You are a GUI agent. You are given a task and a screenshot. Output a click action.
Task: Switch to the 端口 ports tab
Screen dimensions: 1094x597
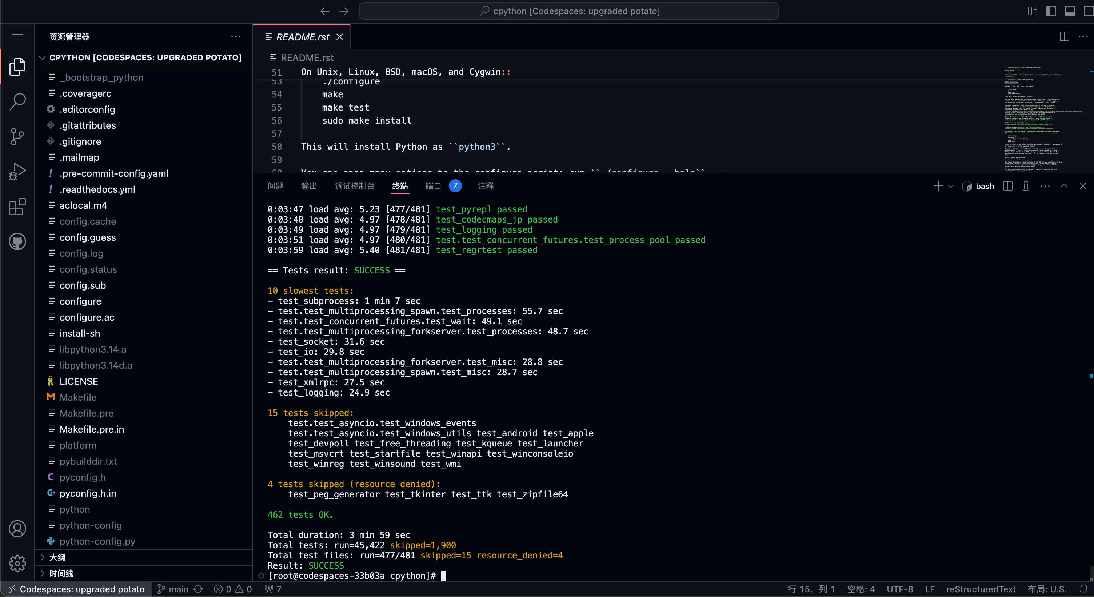(x=433, y=186)
